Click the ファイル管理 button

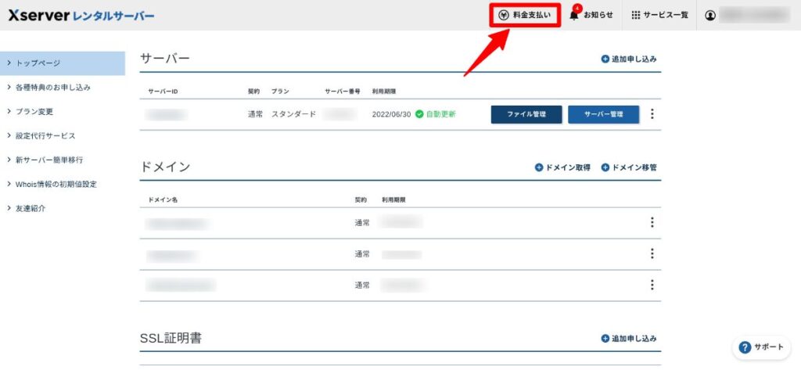pyautogui.click(x=526, y=114)
